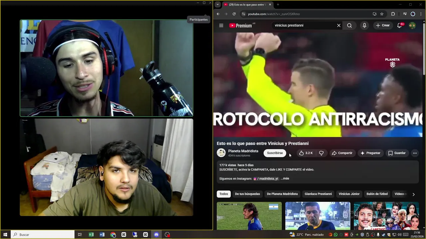Select top participant video with headphones

pos(106,68)
